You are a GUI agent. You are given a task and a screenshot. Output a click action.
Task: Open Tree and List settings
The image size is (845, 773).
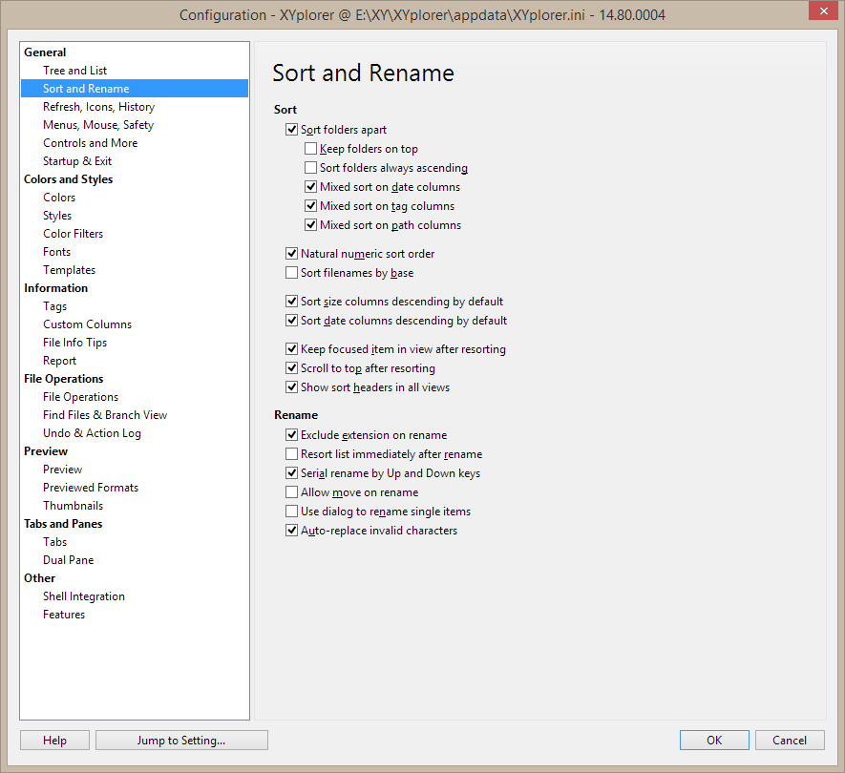(x=74, y=71)
